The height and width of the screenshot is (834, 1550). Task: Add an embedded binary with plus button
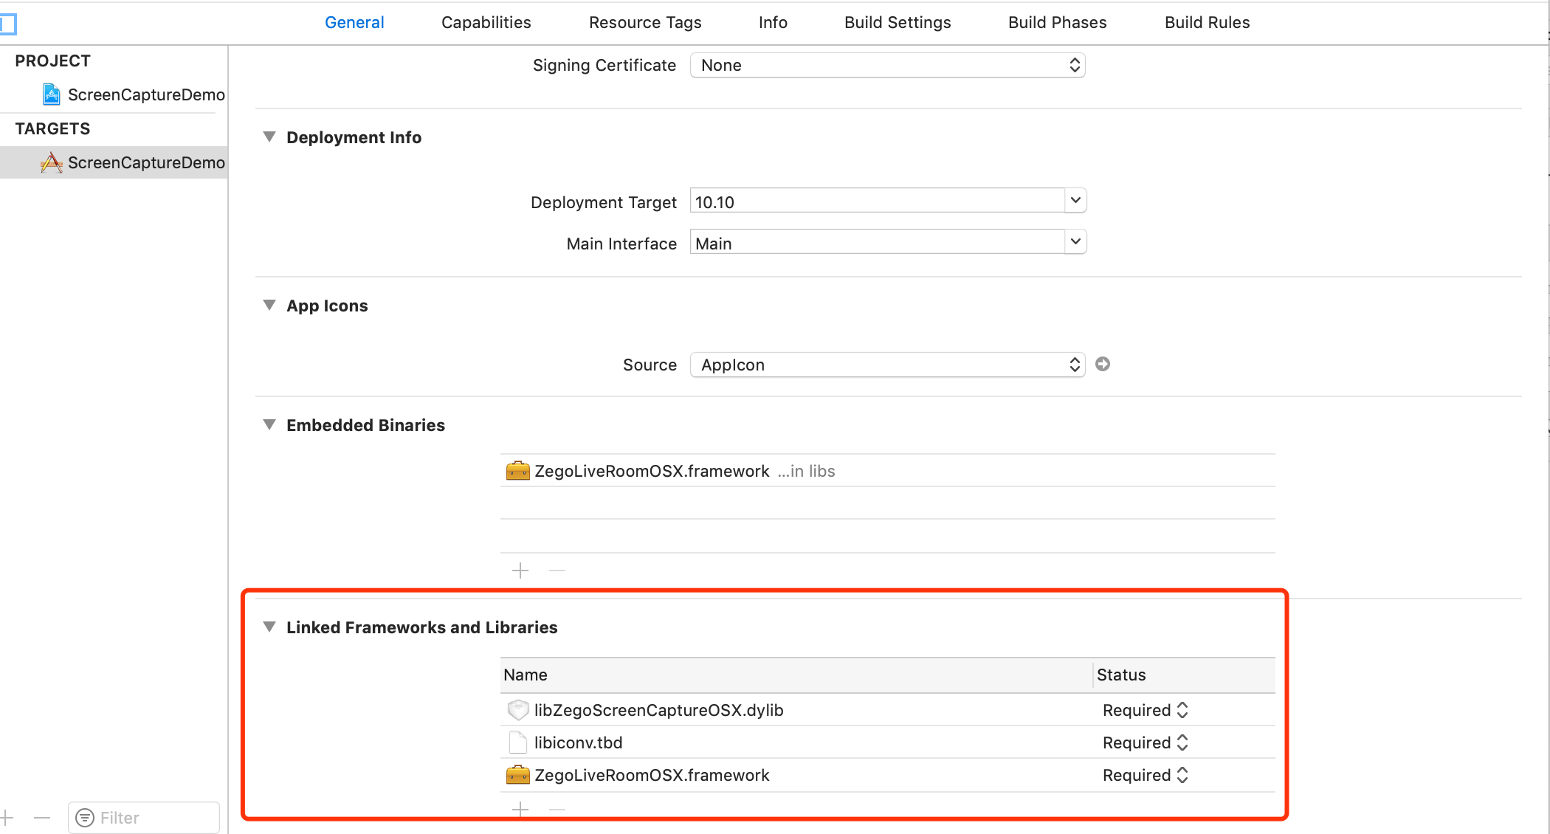tap(520, 571)
